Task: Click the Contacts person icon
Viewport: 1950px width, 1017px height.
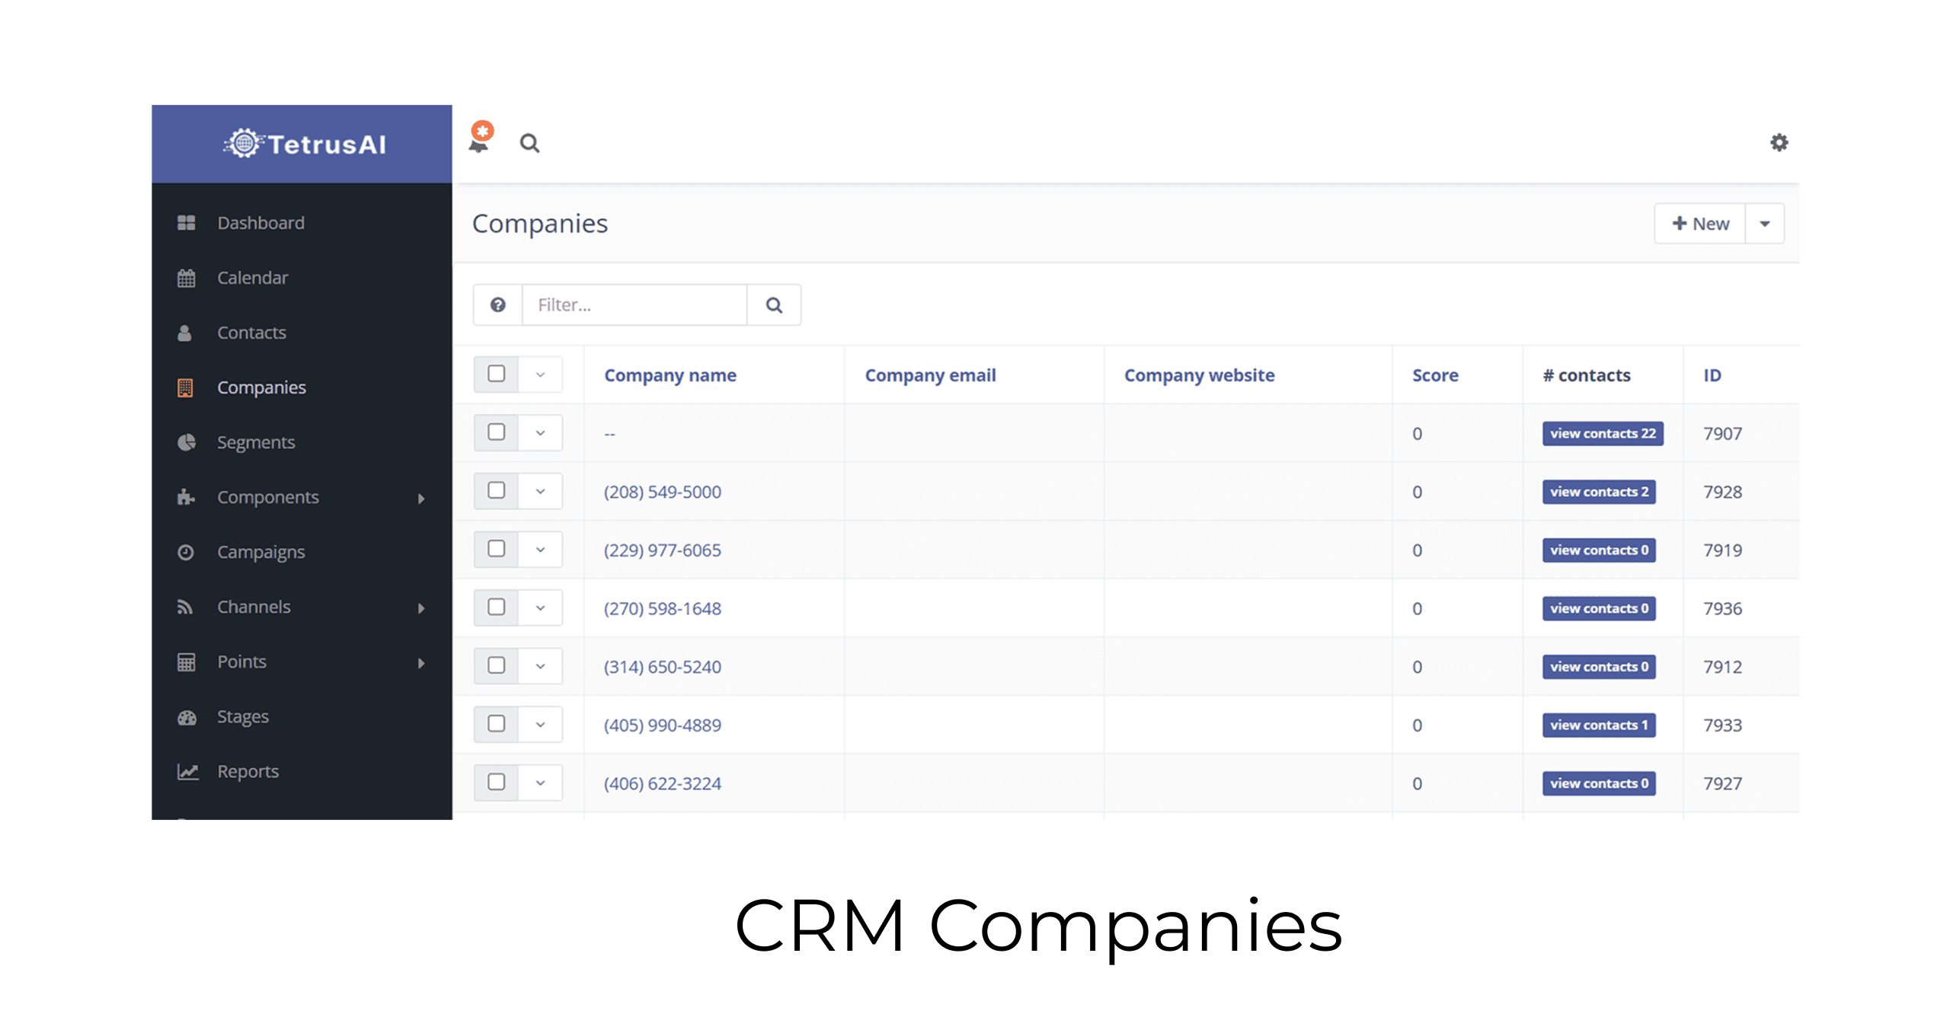Action: (x=184, y=333)
